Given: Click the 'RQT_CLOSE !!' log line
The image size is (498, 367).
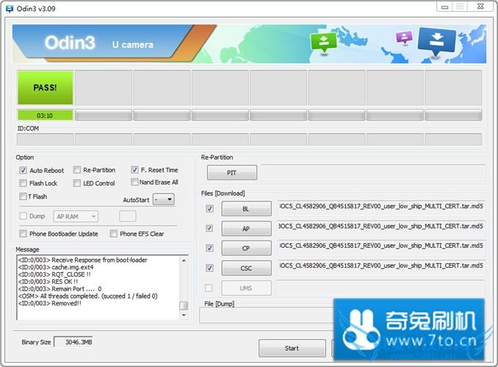Looking at the screenshot, I should point(54,274).
